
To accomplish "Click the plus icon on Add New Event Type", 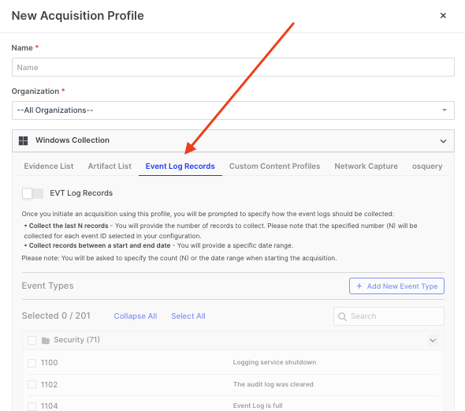I will pos(359,286).
